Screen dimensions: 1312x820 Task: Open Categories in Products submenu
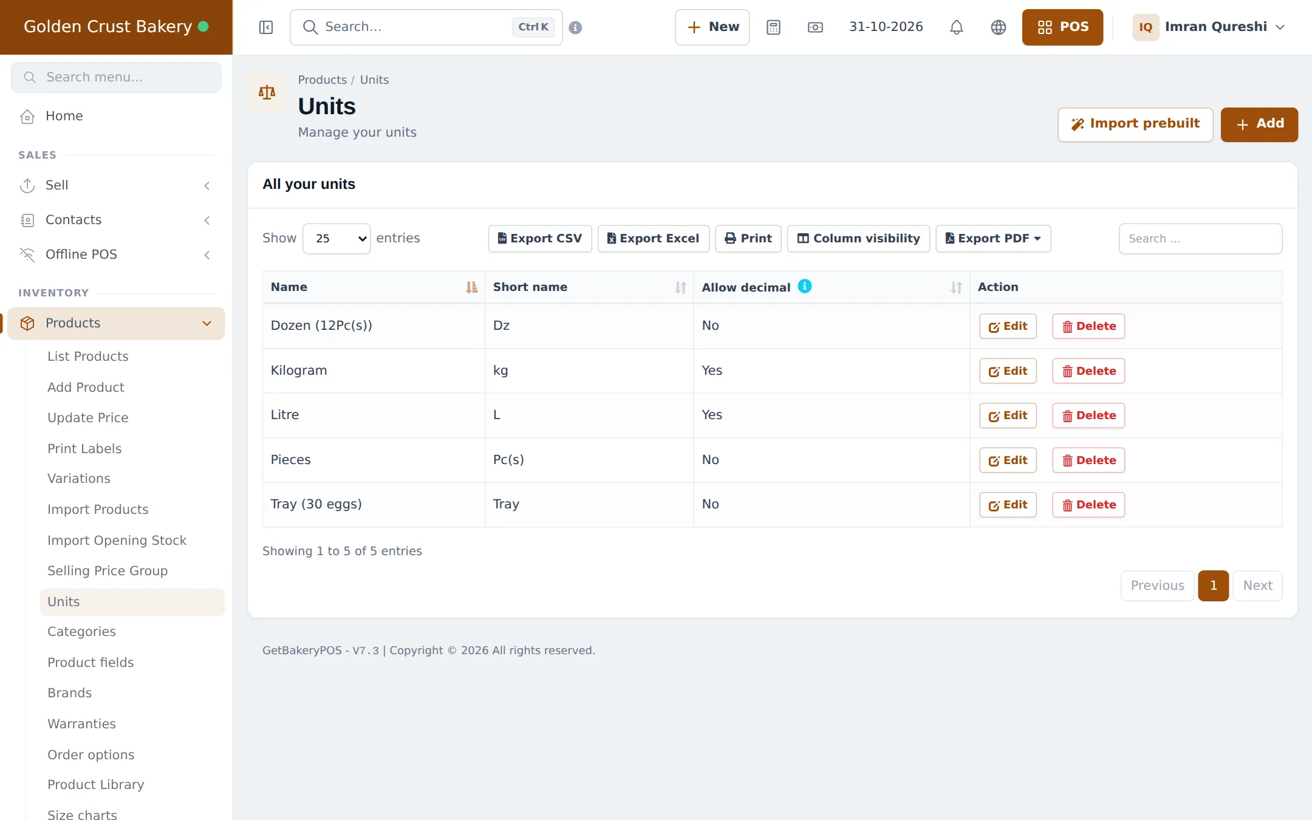tap(81, 632)
